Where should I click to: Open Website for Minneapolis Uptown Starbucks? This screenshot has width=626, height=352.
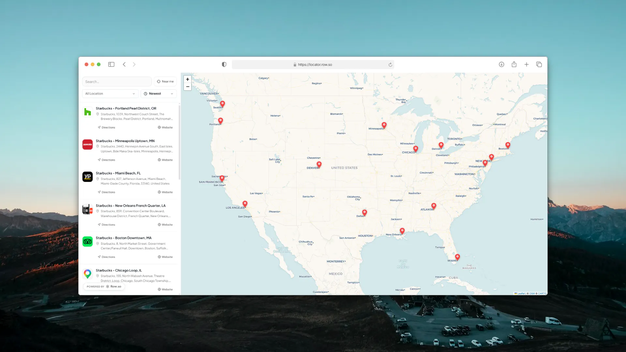tap(165, 160)
